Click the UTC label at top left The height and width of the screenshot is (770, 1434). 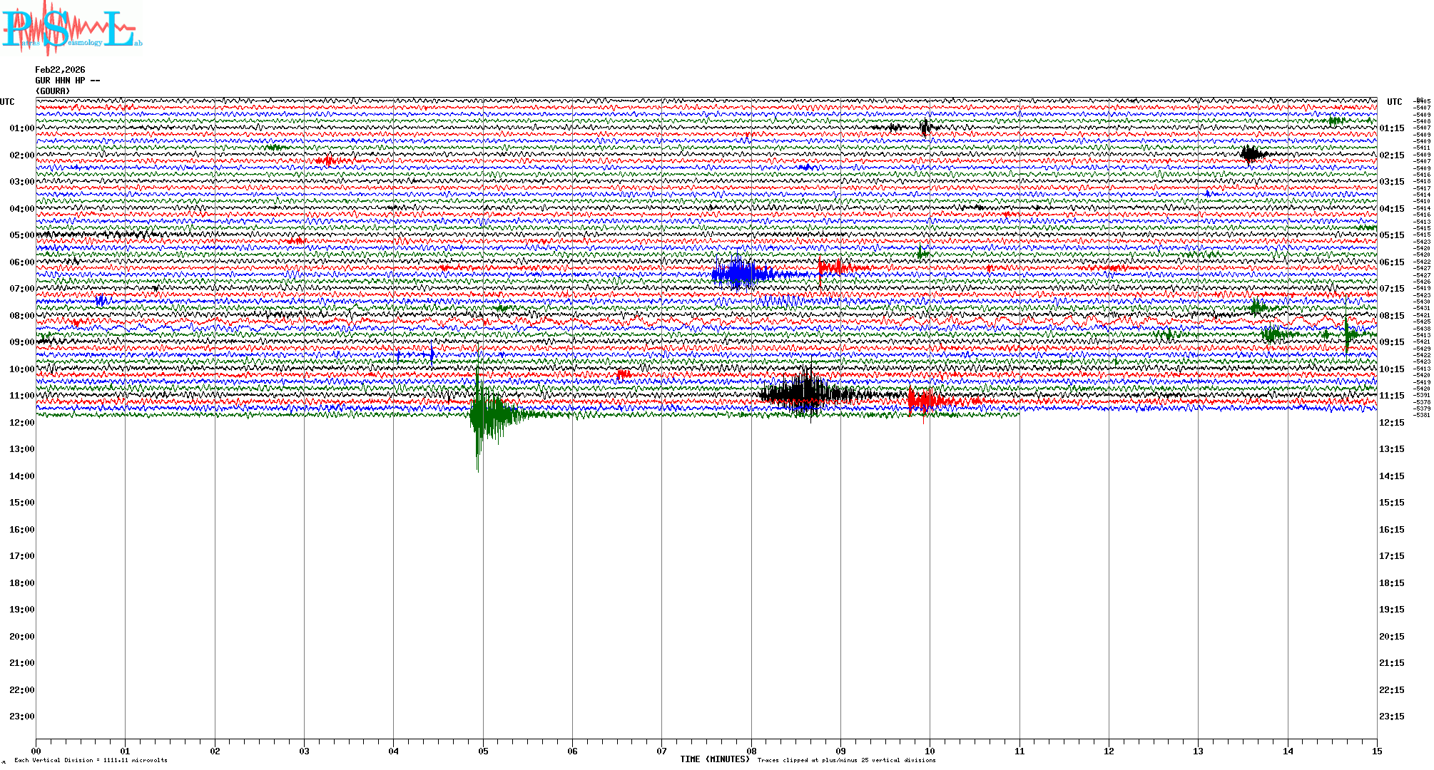[7, 102]
